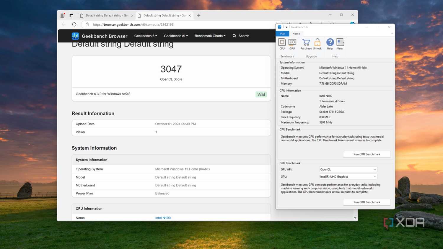Close the active Default string tab
The image size is (443, 249).
click(190, 16)
